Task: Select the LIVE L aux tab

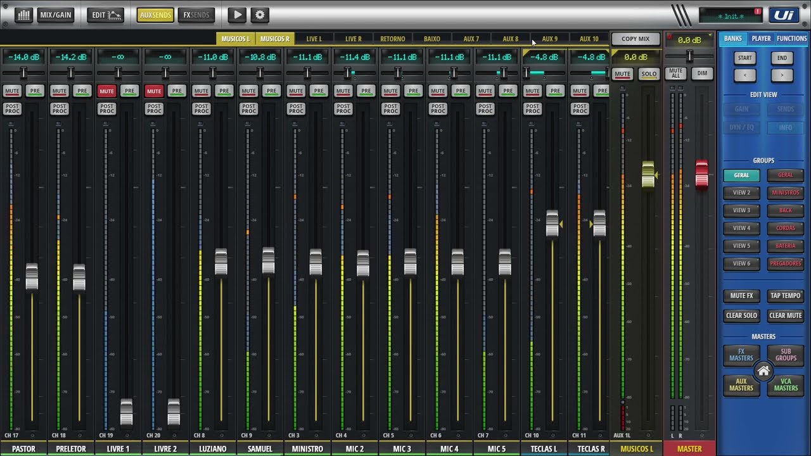Action: click(314, 39)
